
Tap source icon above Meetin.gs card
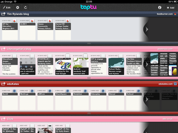click(32, 91)
